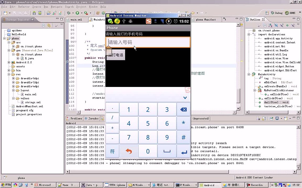Click the 开始 Start button on taskbar
The height and width of the screenshot is (188, 302).
click(6, 185)
